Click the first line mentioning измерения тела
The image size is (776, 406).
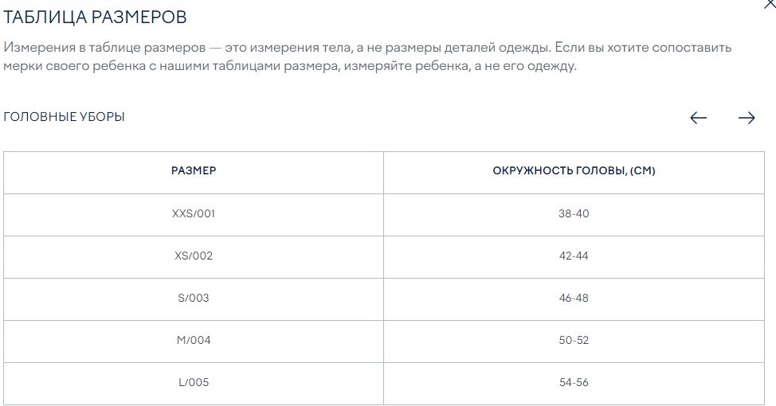(x=367, y=48)
